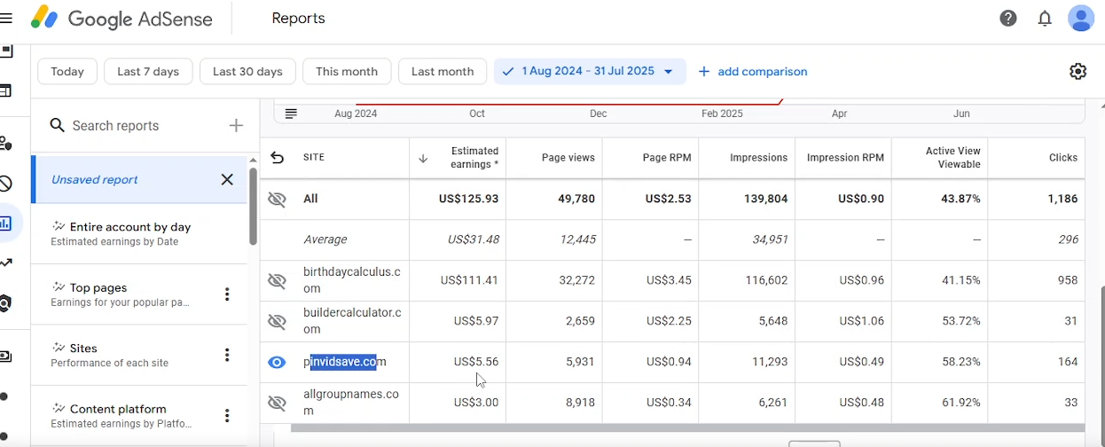Screen dimensions: 1105x447
Task: Sort by Impressions column
Action: click(758, 158)
